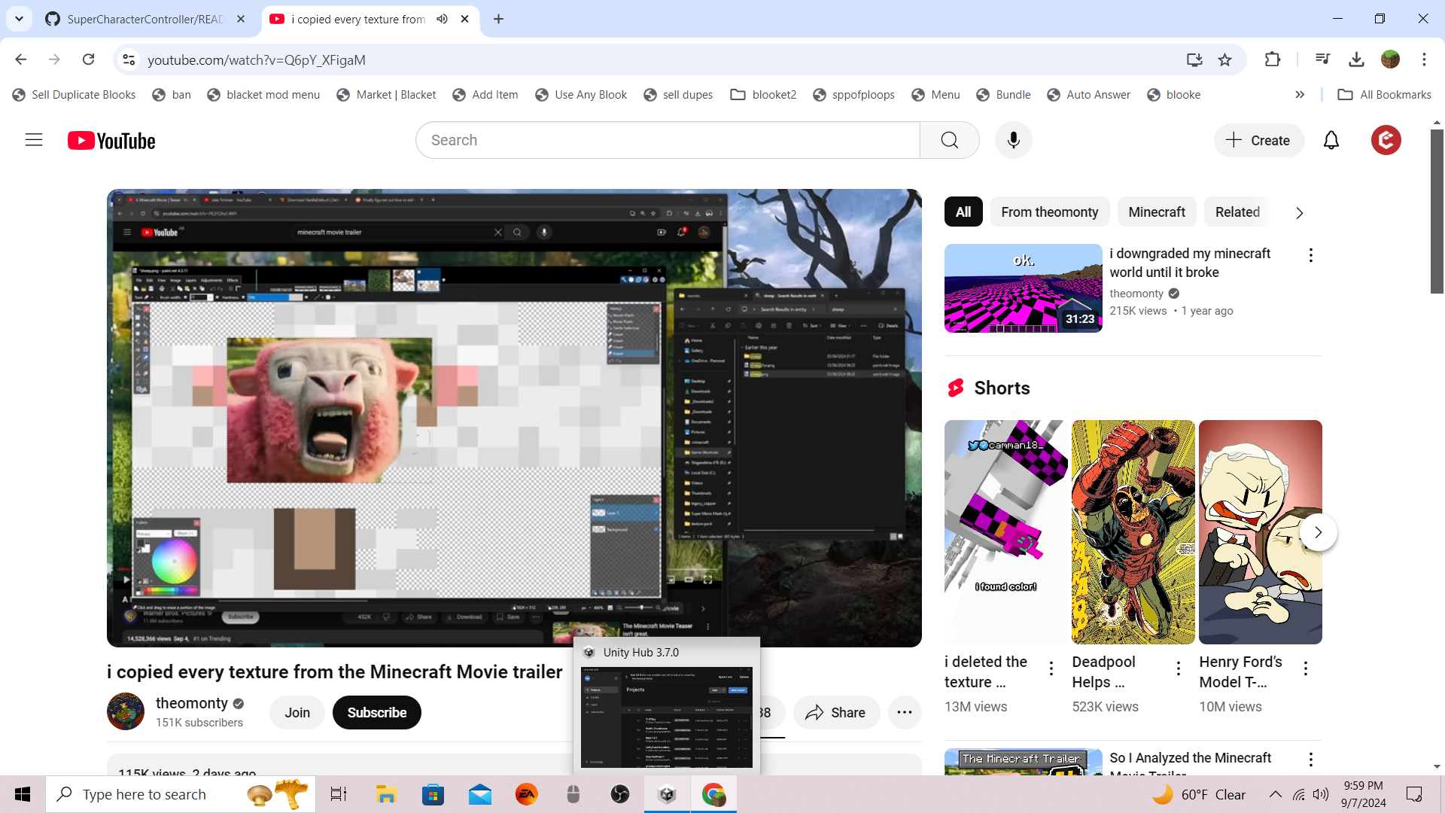Image resolution: width=1445 pixels, height=813 pixels.
Task: Select the From theomonty chip
Action: click(x=1049, y=212)
